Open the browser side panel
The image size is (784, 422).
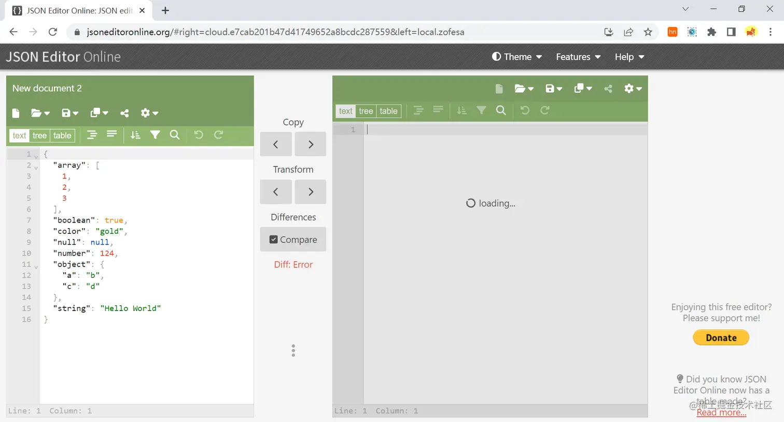pyautogui.click(x=731, y=32)
